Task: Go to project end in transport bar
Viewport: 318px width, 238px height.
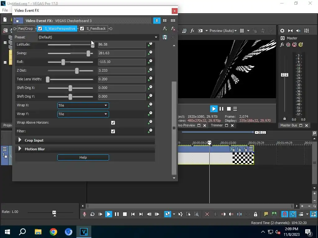Action: coord(141,214)
